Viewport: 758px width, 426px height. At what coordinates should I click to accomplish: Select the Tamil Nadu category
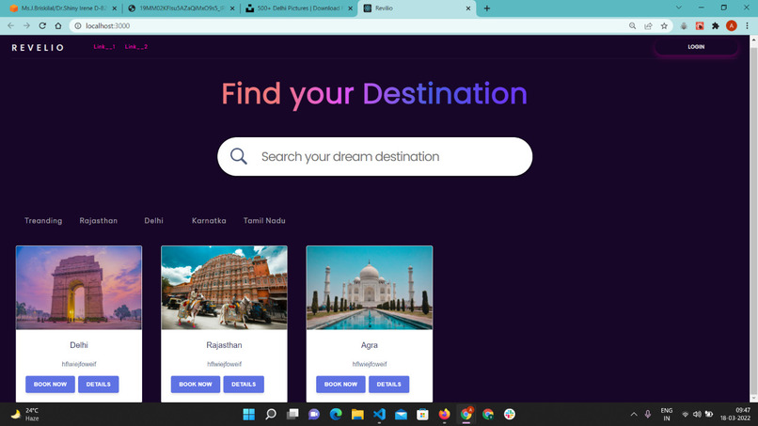coord(264,220)
